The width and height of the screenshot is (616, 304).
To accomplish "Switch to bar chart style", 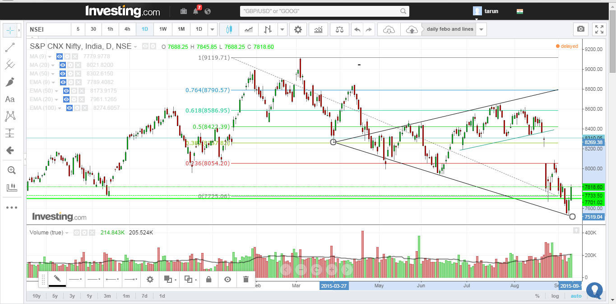I will pyautogui.click(x=269, y=29).
